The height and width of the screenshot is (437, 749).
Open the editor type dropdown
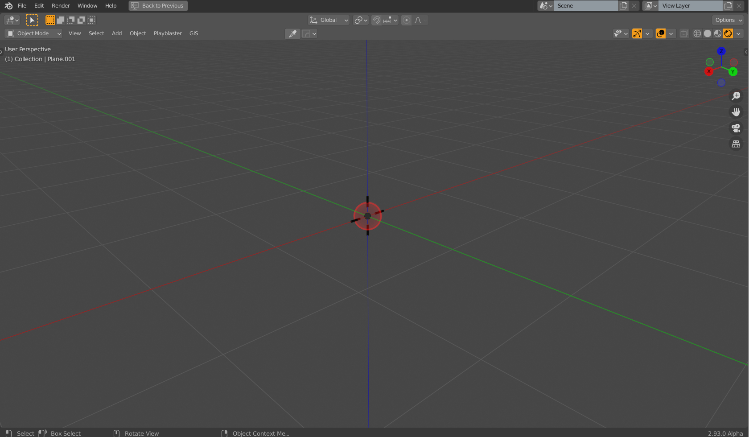(12, 20)
